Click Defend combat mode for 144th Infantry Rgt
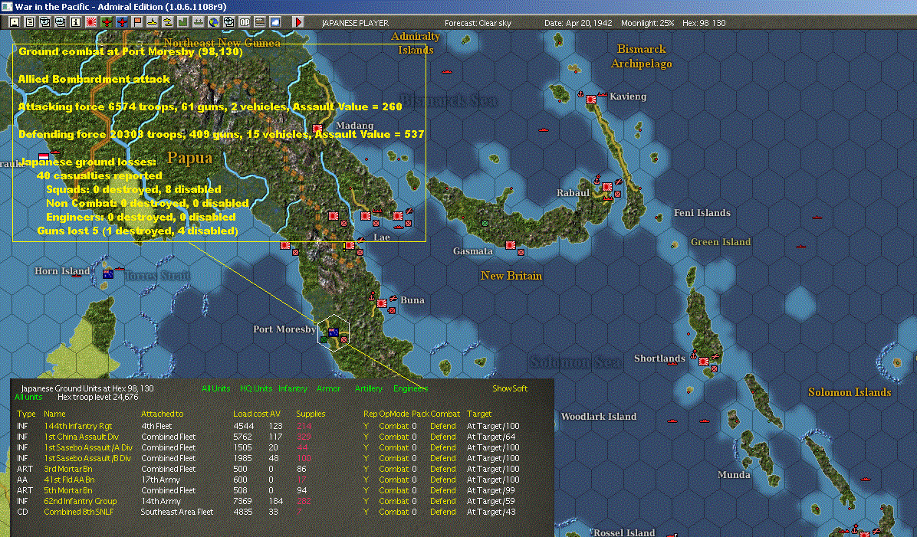The image size is (917, 537). 442,426
